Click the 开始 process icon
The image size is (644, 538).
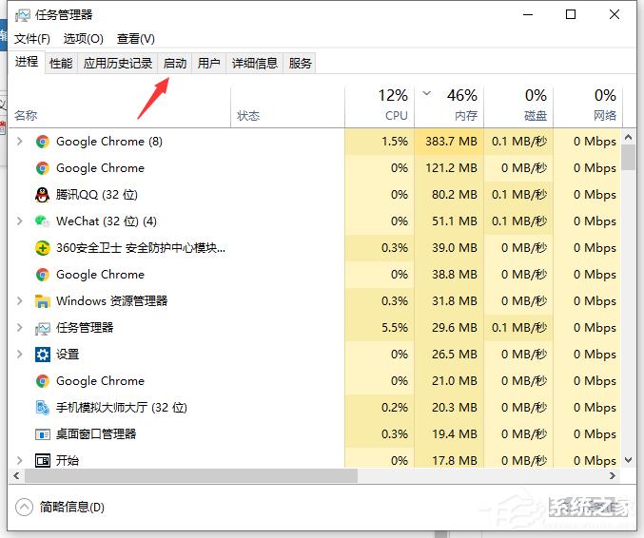42,460
